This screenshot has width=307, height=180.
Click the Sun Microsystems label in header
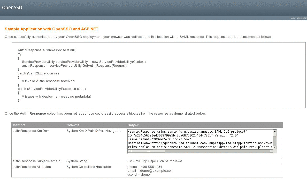[x=298, y=18]
